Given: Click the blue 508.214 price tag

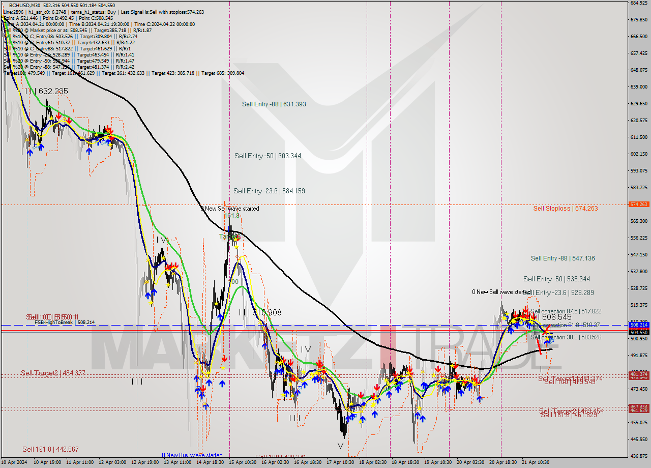Looking at the screenshot, I should 639,325.
